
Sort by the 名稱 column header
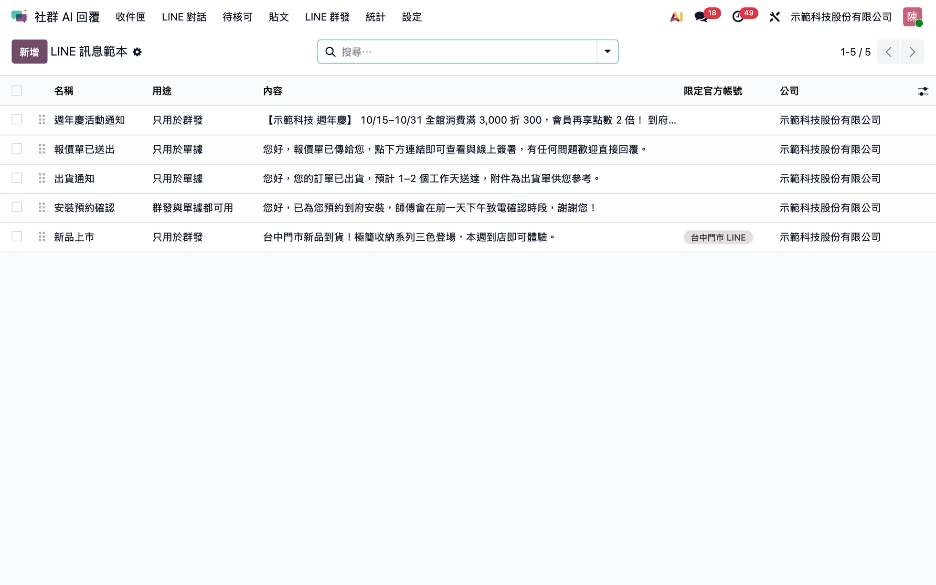(x=64, y=91)
